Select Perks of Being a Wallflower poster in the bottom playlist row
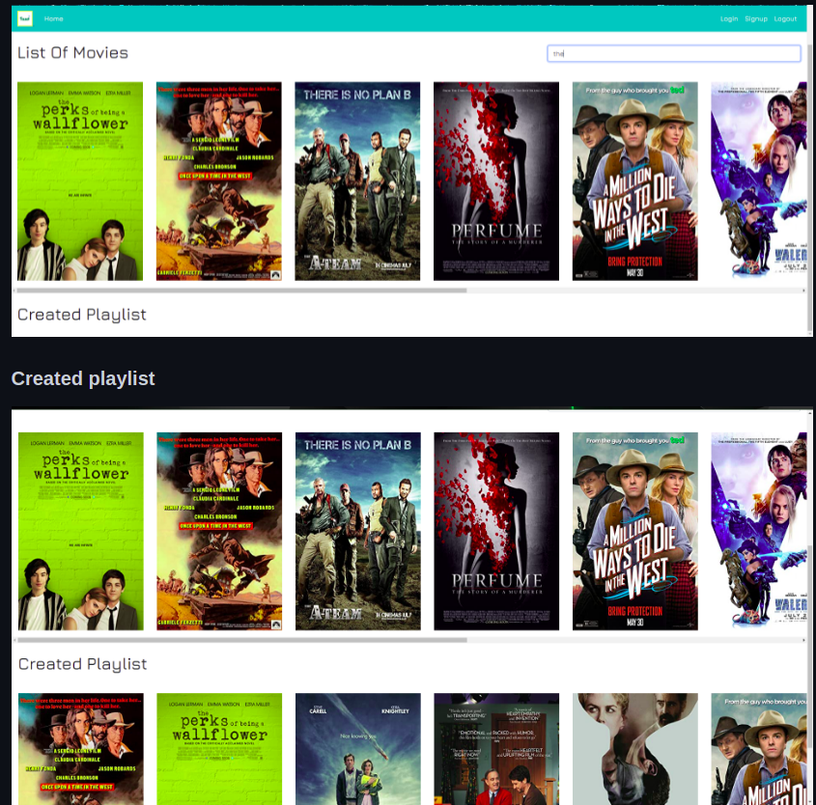The width and height of the screenshot is (816, 805). [219, 749]
